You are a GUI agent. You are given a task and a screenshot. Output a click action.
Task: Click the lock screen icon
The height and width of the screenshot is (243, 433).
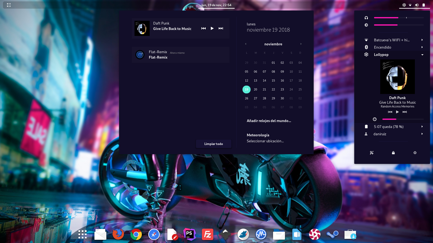(x=393, y=153)
